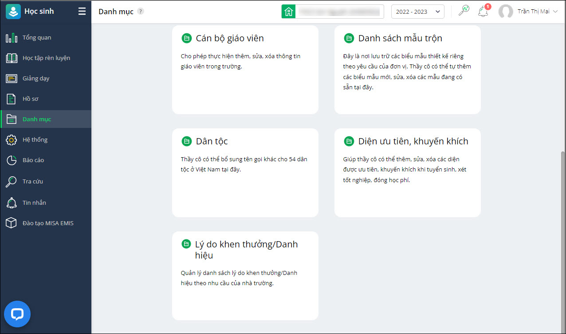Screen dimensions: 566x334
Task: Open Danh sách mẫu trộn category
Action: coord(400,39)
